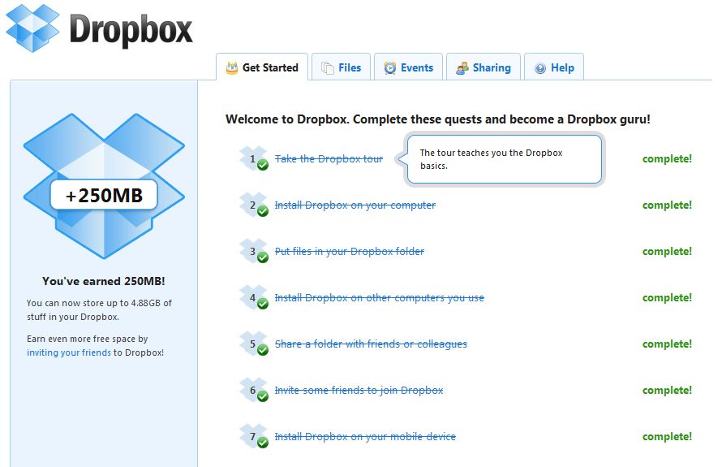Open 'Install Dropbox on your mobile device'
The width and height of the screenshot is (722, 467).
tap(365, 437)
